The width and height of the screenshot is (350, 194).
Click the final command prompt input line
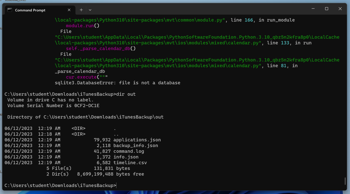[x=60, y=186]
